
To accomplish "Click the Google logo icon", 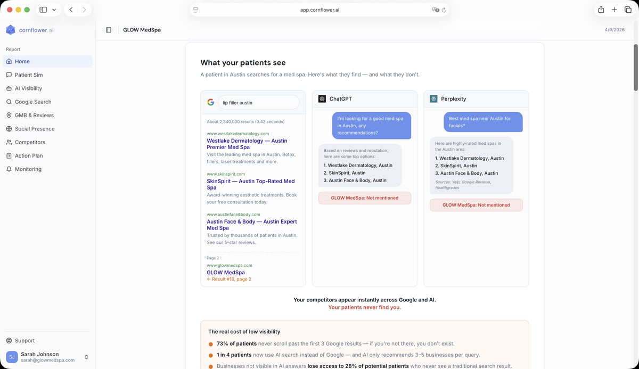I will [x=211, y=102].
